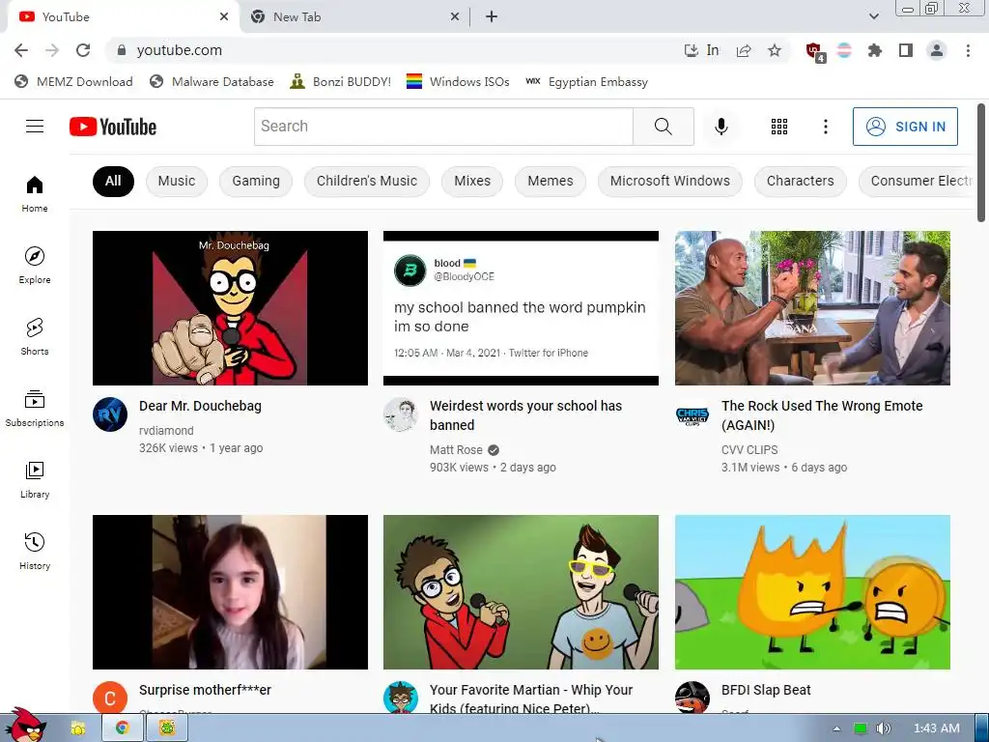Open The Rock Used The Wrong Emote title

pos(822,415)
